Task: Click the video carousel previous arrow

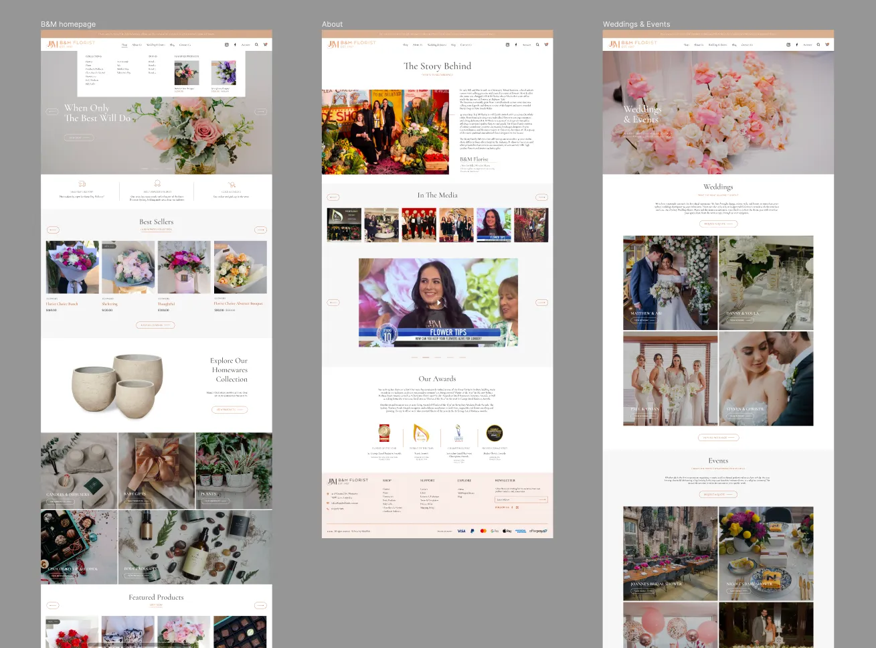Action: pos(333,303)
